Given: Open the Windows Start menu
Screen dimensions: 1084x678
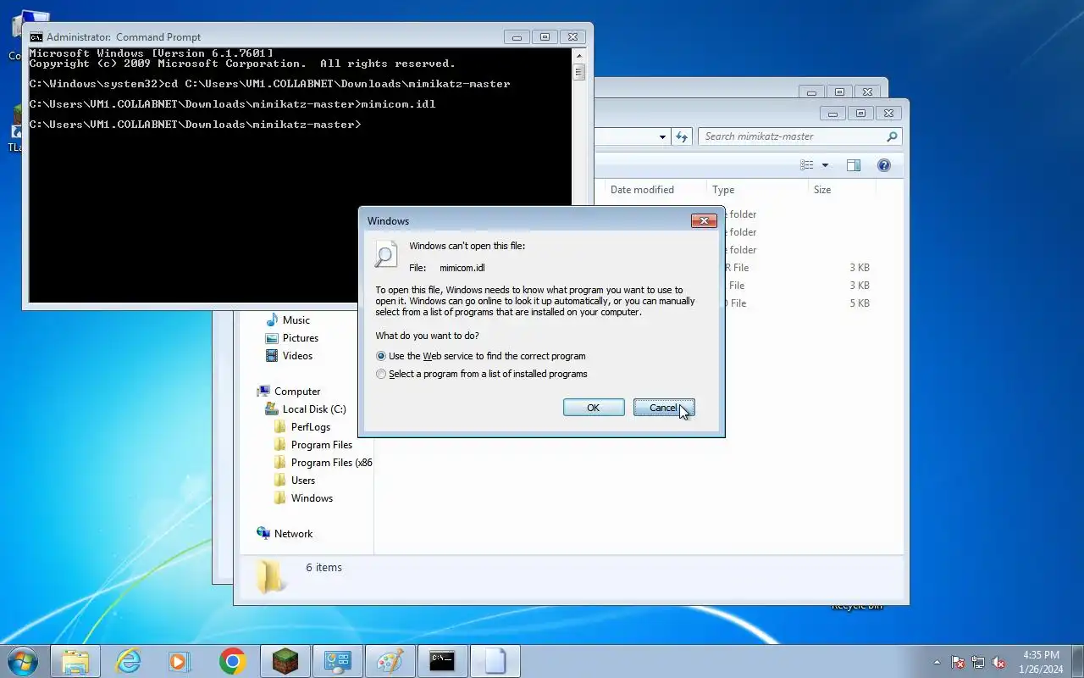Looking at the screenshot, I should [22, 661].
